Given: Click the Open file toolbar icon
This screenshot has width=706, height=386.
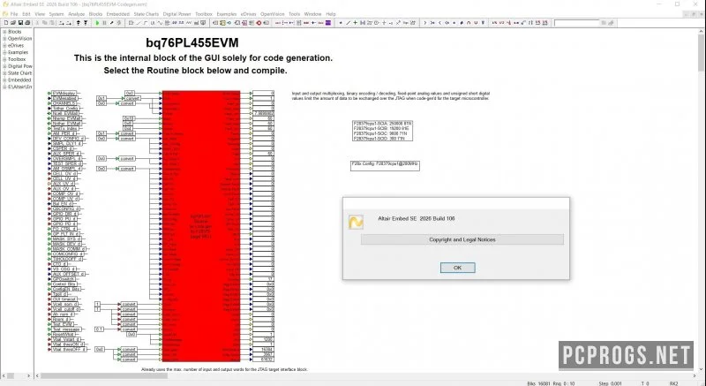Looking at the screenshot, I should 13,22.
